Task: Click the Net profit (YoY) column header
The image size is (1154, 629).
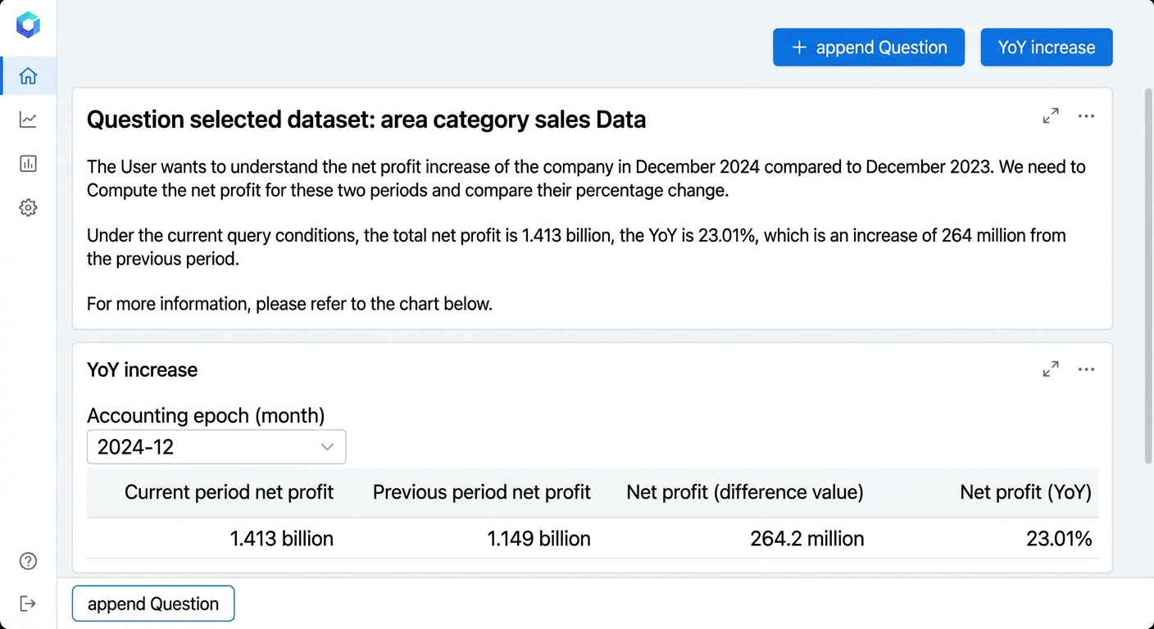Action: coord(1025,492)
